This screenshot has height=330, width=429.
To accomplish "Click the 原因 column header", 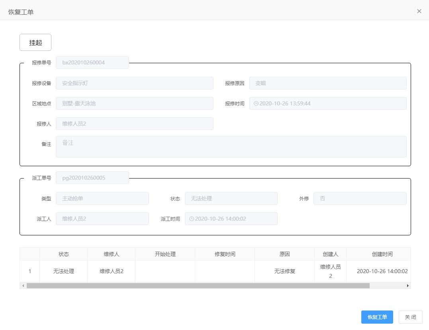I will pyautogui.click(x=284, y=254).
